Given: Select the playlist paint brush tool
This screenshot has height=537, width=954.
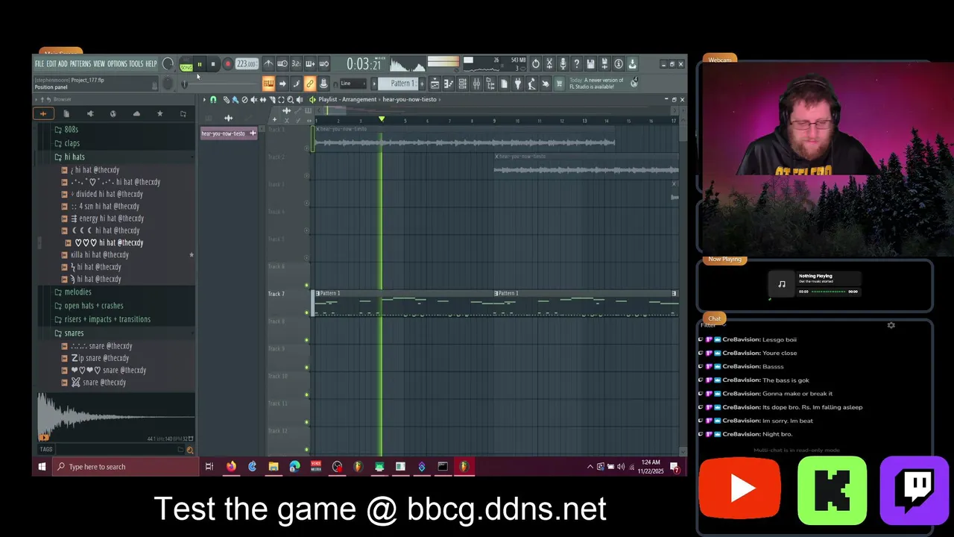Looking at the screenshot, I should (236, 99).
